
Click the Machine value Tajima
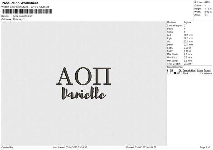pos(187,22)
